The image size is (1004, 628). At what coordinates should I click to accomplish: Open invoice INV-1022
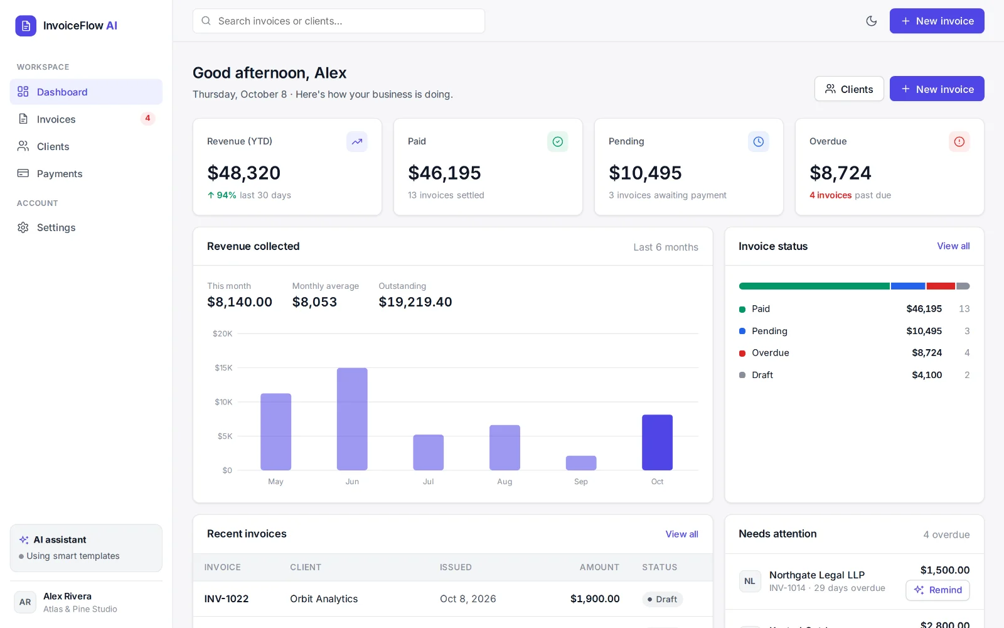pos(226,599)
